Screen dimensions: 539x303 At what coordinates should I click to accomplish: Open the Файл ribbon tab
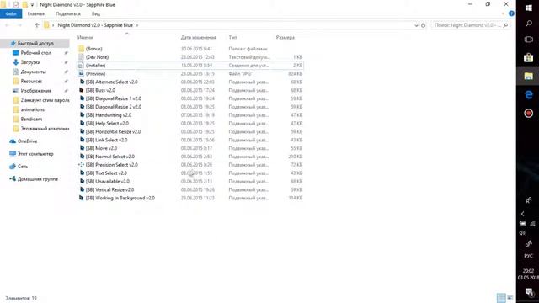pyautogui.click(x=11, y=13)
